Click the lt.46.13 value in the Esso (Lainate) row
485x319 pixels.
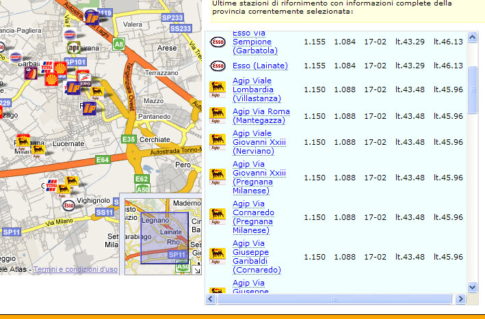(448, 66)
